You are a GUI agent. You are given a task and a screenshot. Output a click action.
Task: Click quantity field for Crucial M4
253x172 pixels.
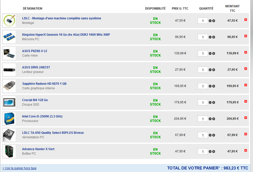coord(203,102)
